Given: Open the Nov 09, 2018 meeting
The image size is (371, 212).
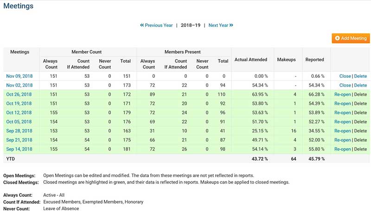Looking at the screenshot, I should tap(19, 76).
